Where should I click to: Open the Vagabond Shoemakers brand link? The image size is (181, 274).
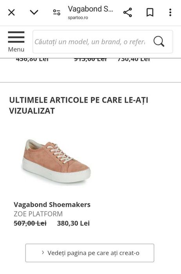coord(52,205)
